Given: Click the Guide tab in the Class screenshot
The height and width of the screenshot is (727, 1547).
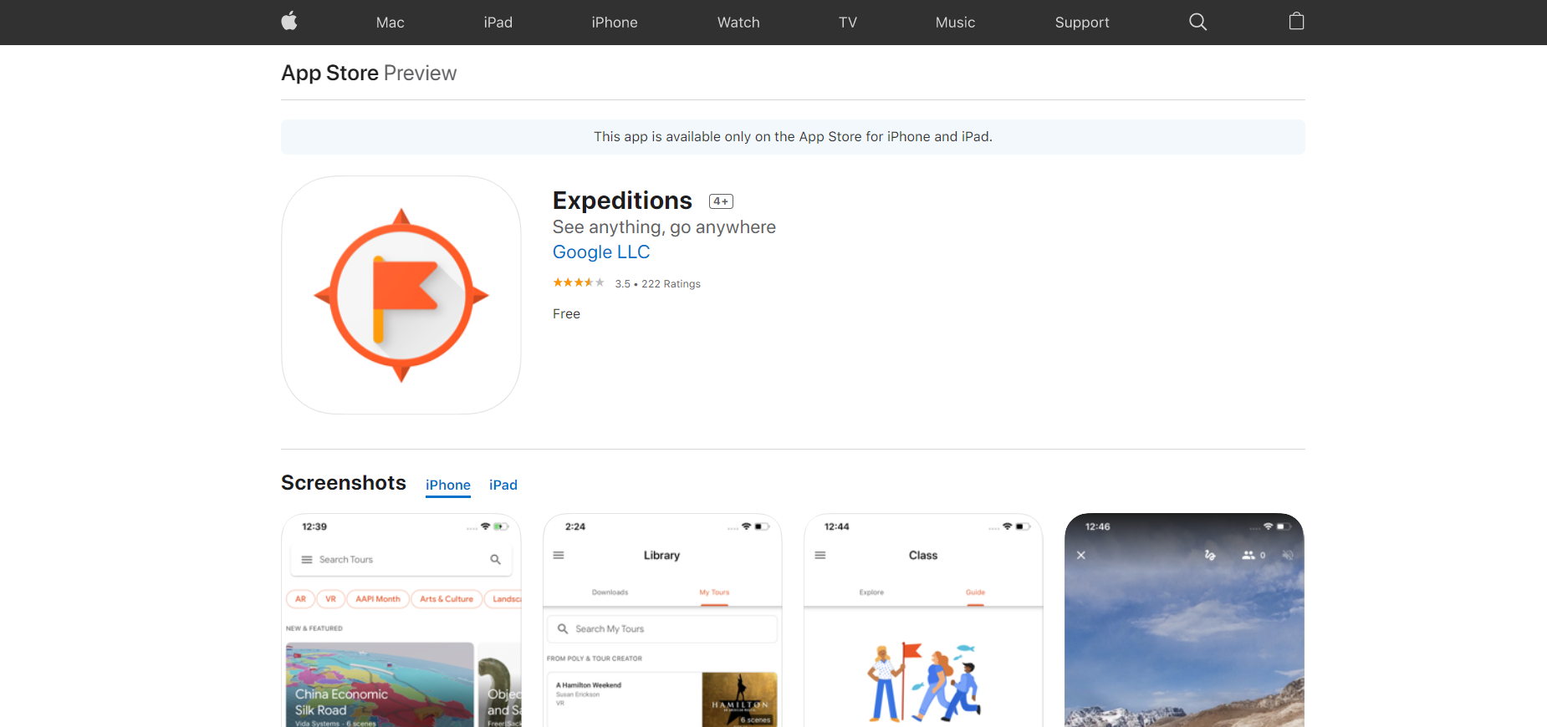Looking at the screenshot, I should pyautogui.click(x=975, y=592).
